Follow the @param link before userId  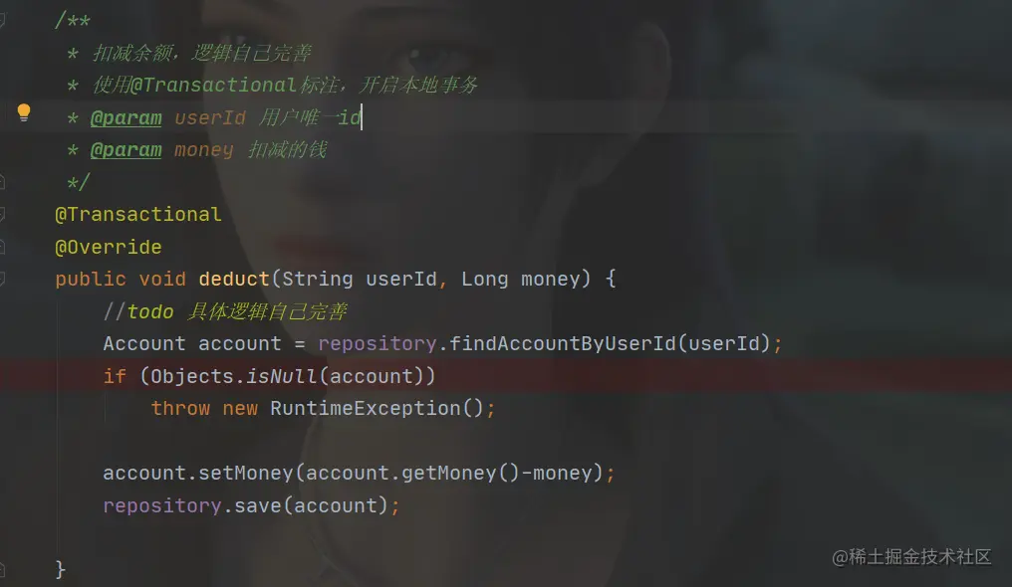[x=126, y=118]
